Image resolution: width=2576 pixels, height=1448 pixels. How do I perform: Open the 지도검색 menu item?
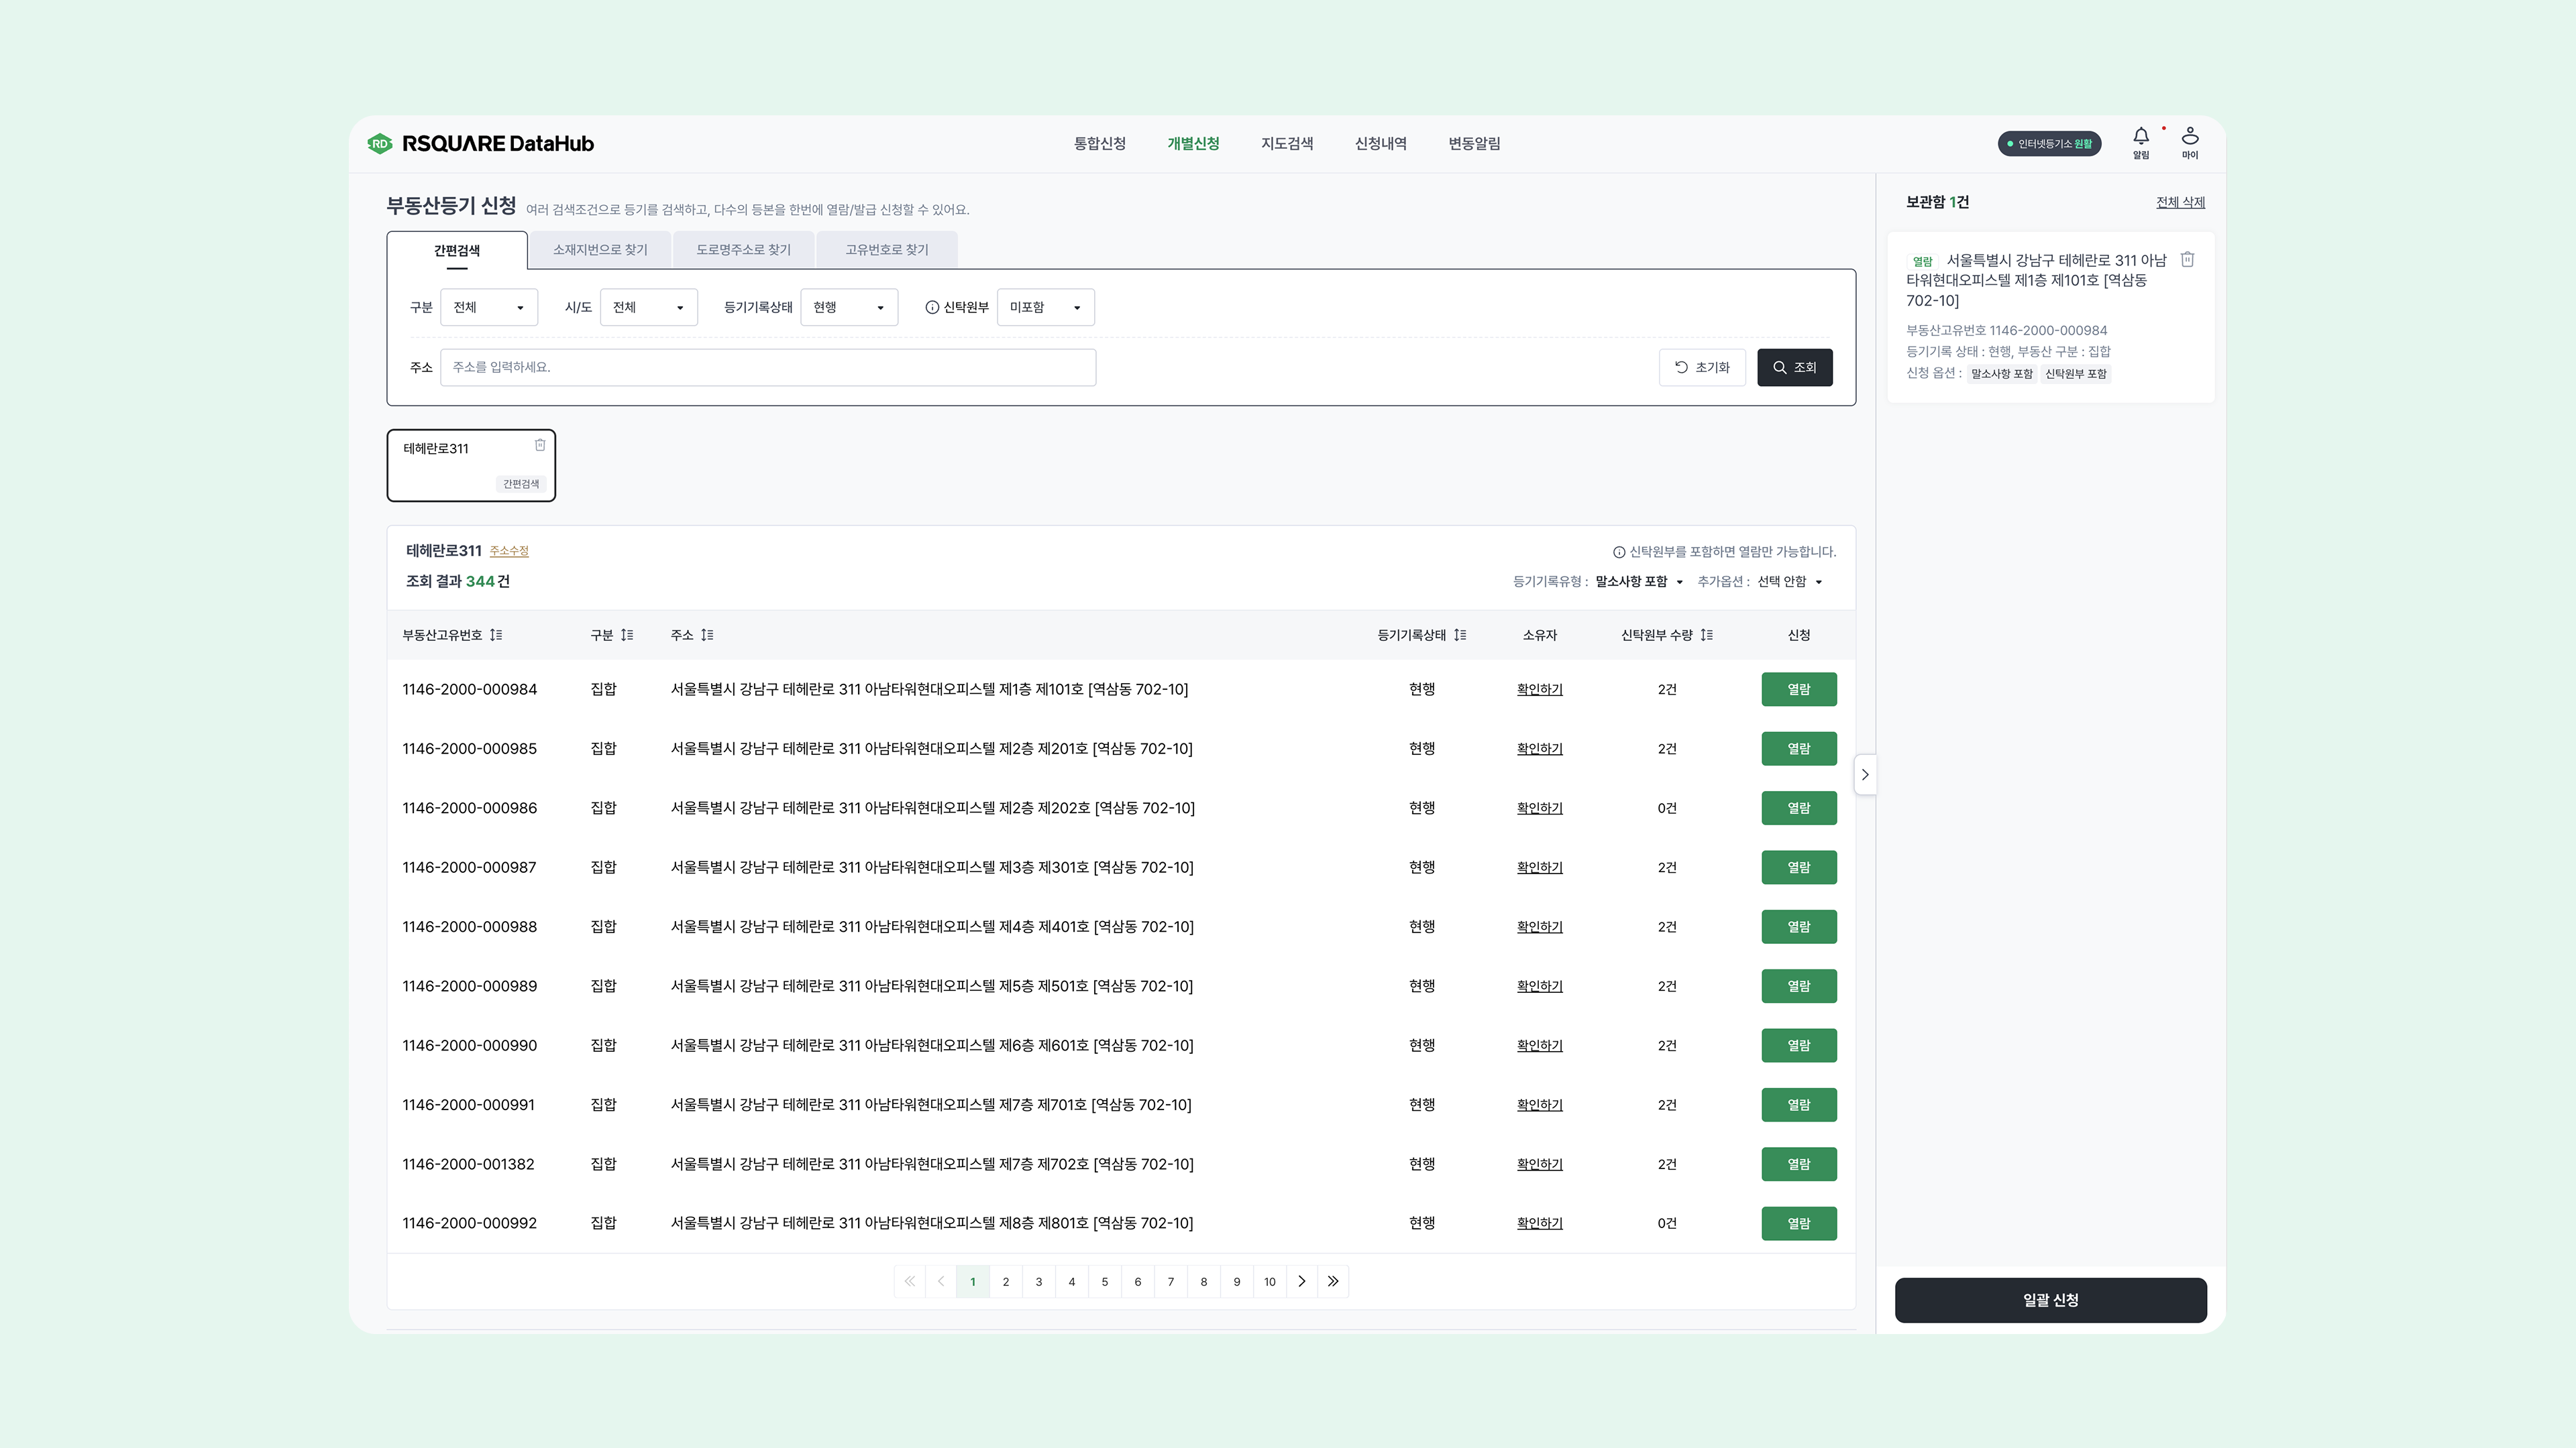click(x=1286, y=144)
